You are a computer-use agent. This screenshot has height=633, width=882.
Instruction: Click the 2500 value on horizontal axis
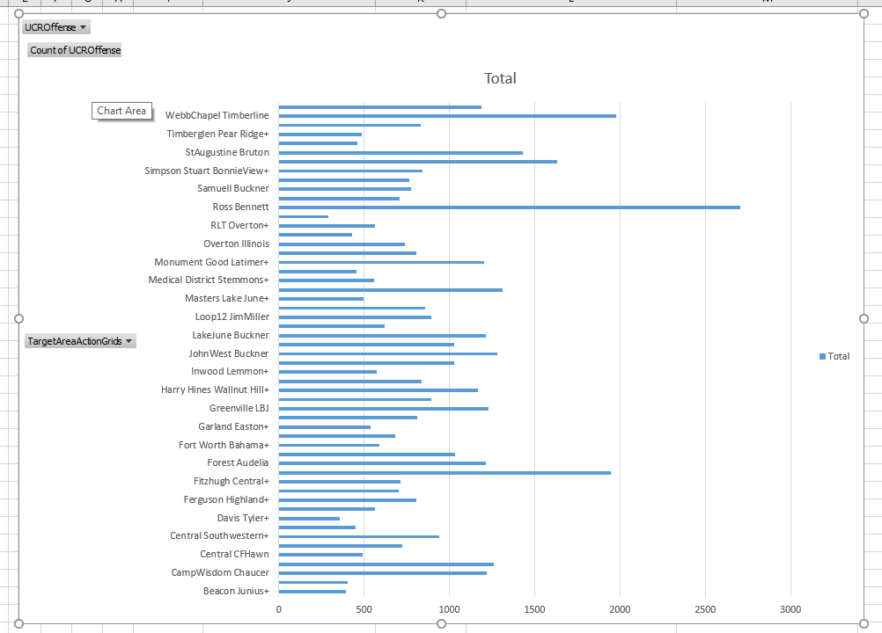click(705, 609)
